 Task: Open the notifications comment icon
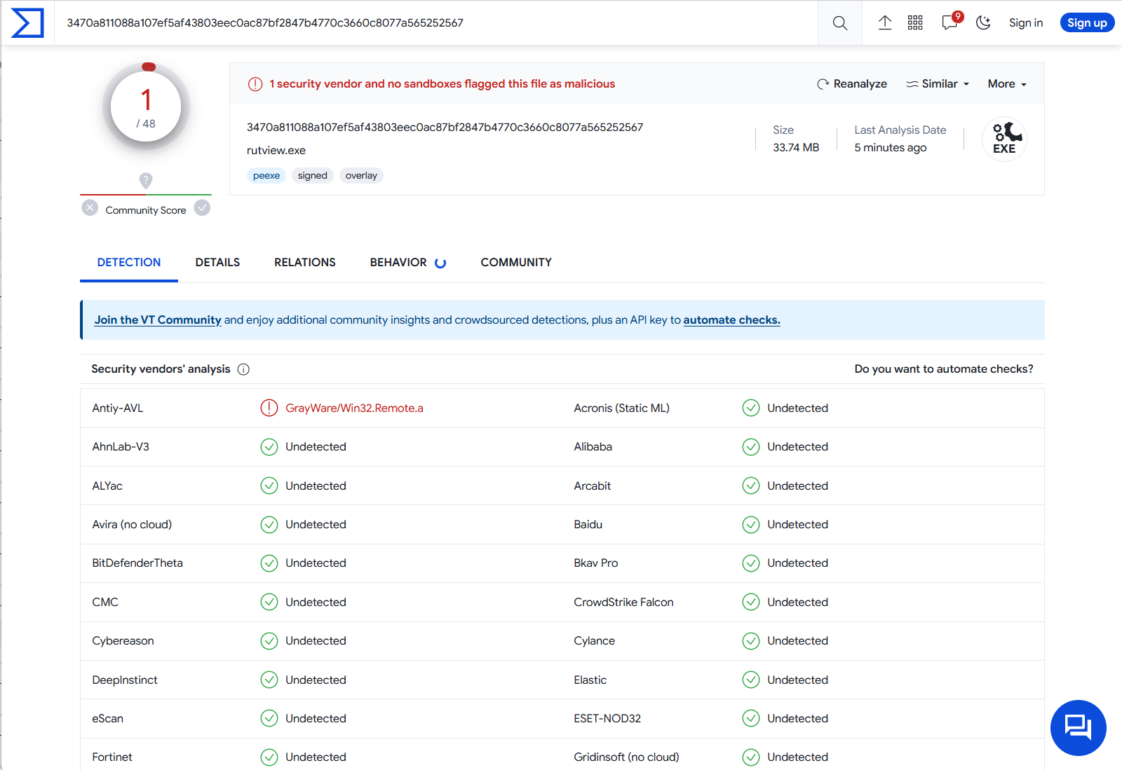[x=949, y=23]
